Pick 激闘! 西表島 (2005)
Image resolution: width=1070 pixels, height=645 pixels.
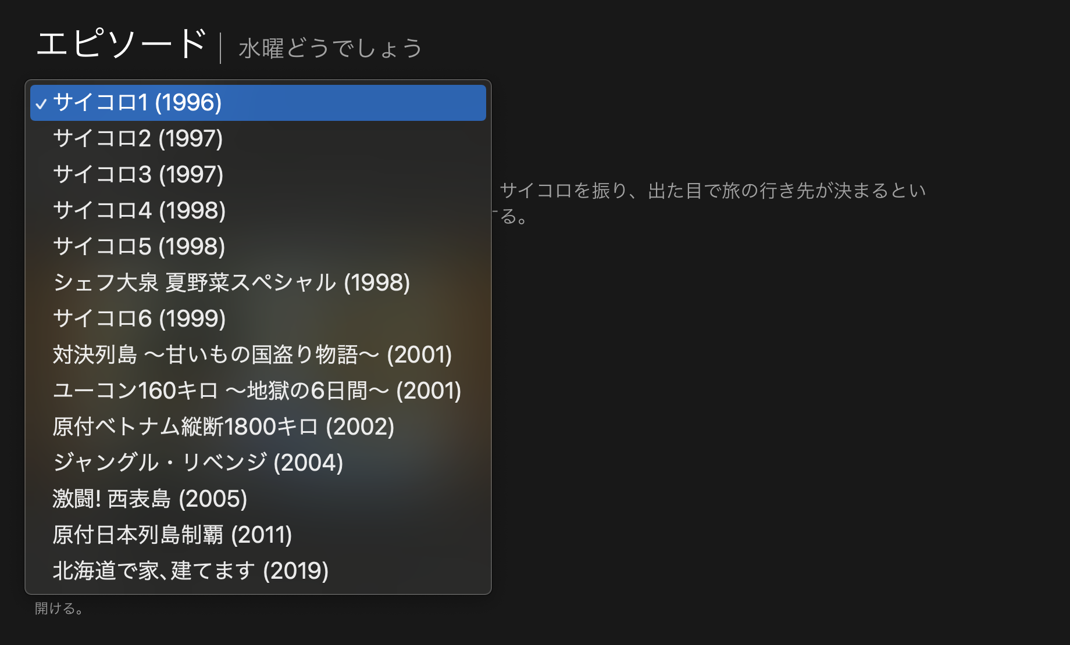pos(258,499)
